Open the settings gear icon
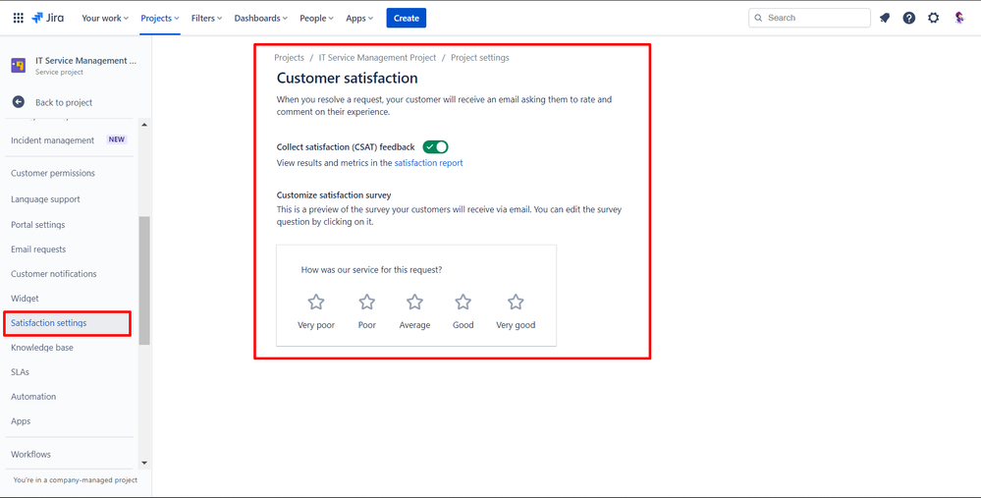 click(x=934, y=18)
